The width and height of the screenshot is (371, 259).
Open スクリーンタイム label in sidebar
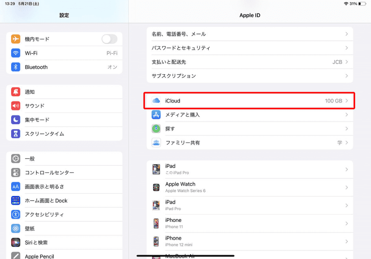pos(45,134)
